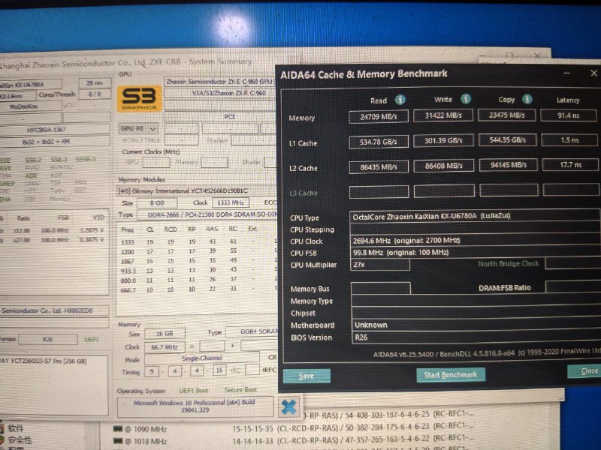Click the Write info icon in AIDA64
The image size is (601, 450).
click(465, 99)
